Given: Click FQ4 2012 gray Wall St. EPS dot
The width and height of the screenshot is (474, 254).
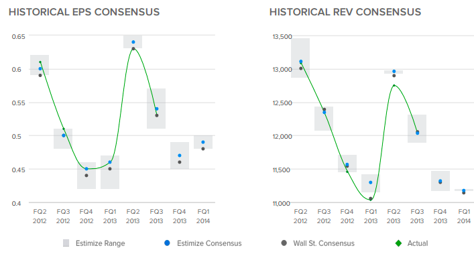Looking at the screenshot, I should 86,176.
